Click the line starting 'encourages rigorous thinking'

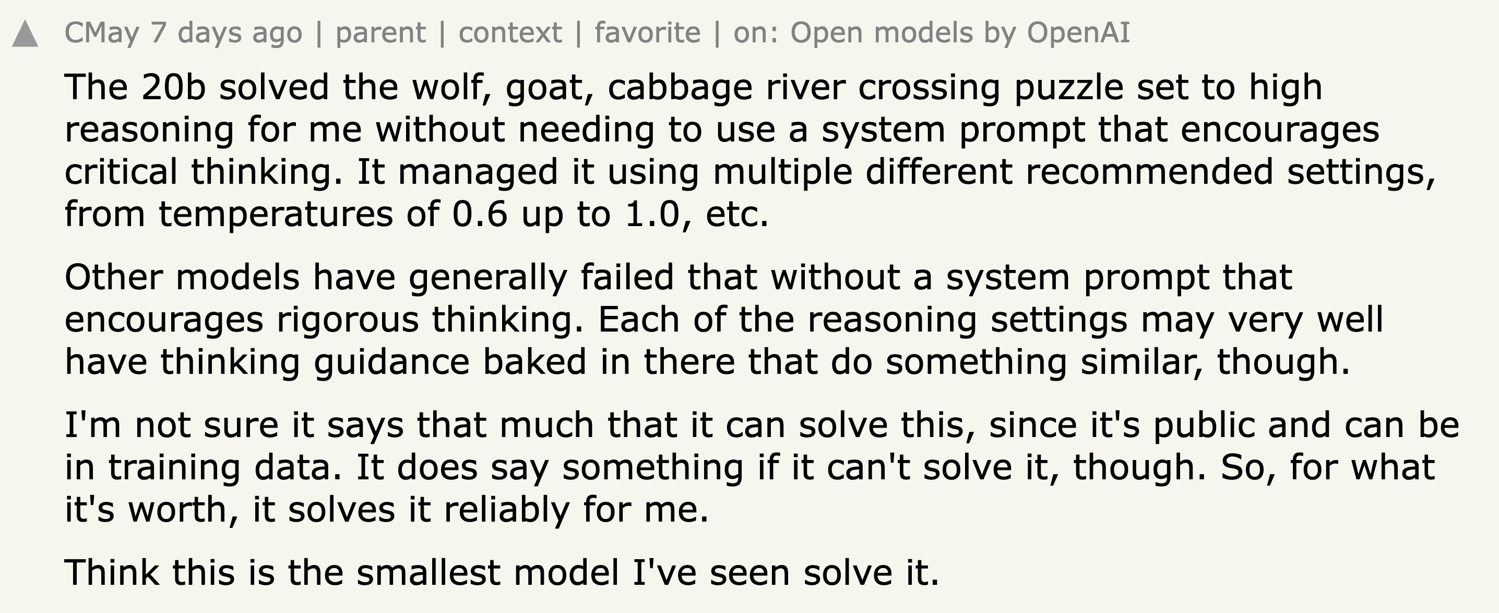(724, 320)
